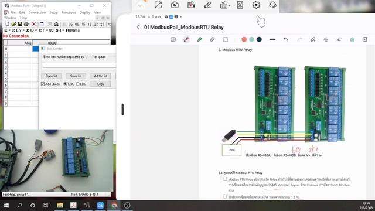This screenshot has width=375, height=211.
Task: Click the headset support icon
Action: pyautogui.click(x=272, y=5)
